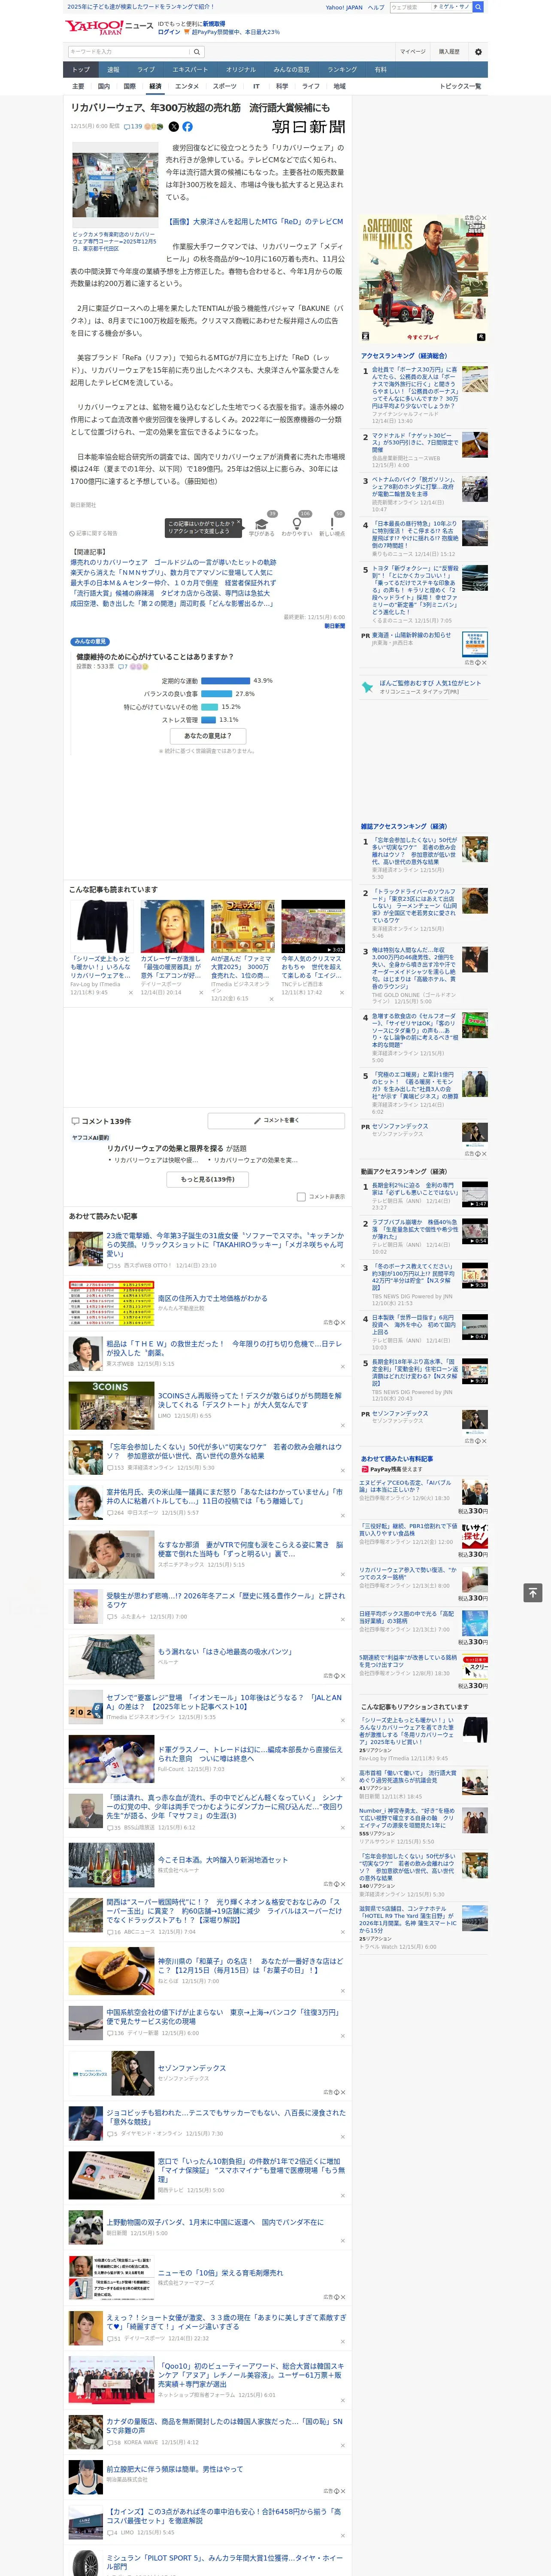Open アクセスランキング rank 1 article
The width and height of the screenshot is (551, 2576).
pyautogui.click(x=415, y=388)
